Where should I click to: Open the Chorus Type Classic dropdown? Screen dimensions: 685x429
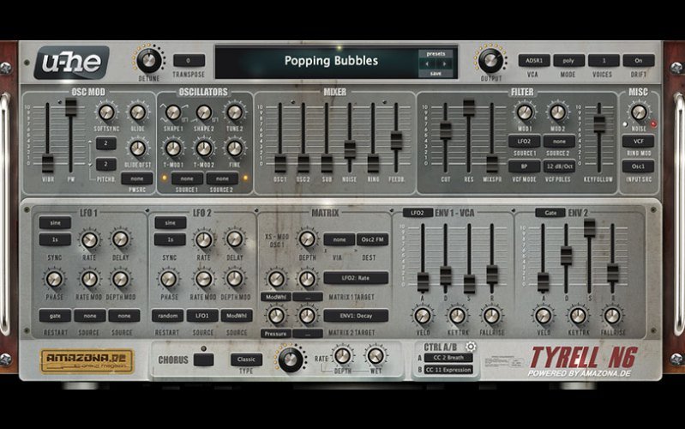(x=246, y=360)
